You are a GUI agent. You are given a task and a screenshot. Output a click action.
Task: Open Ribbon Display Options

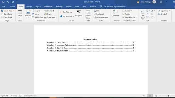pos(161,2)
